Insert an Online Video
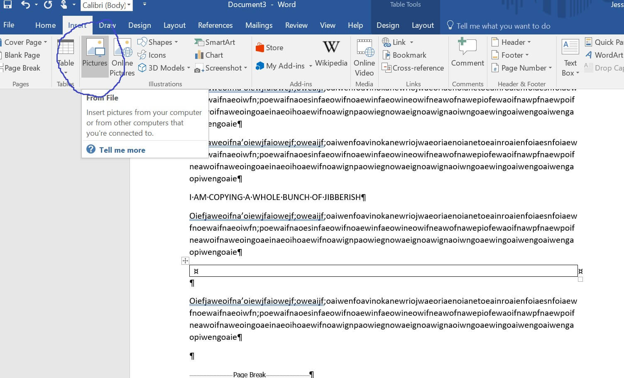Screen dimensions: 624x378 coord(364,58)
